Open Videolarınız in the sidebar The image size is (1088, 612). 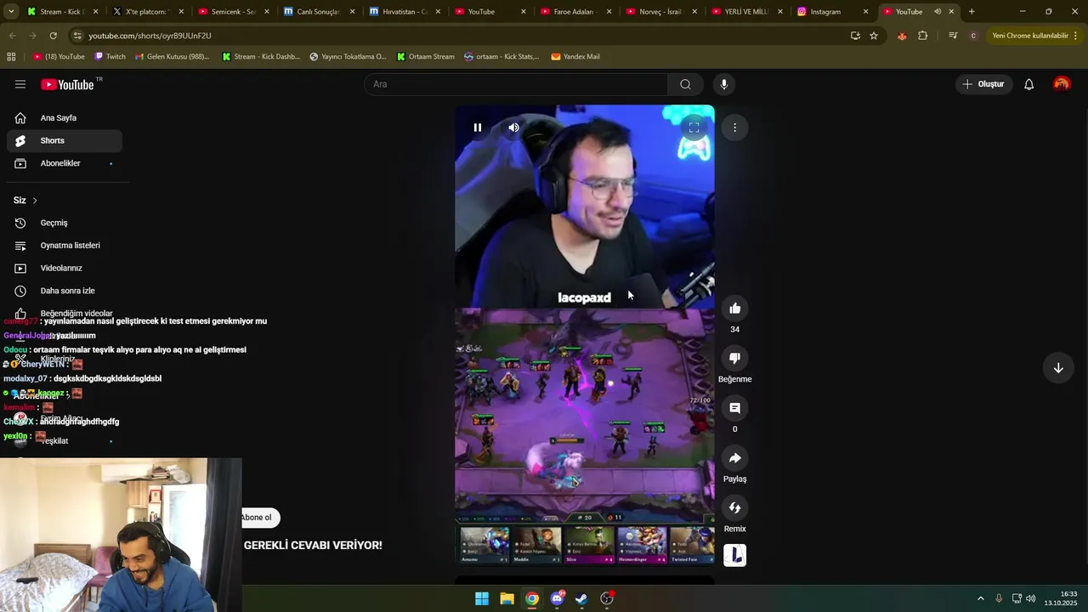click(x=65, y=268)
